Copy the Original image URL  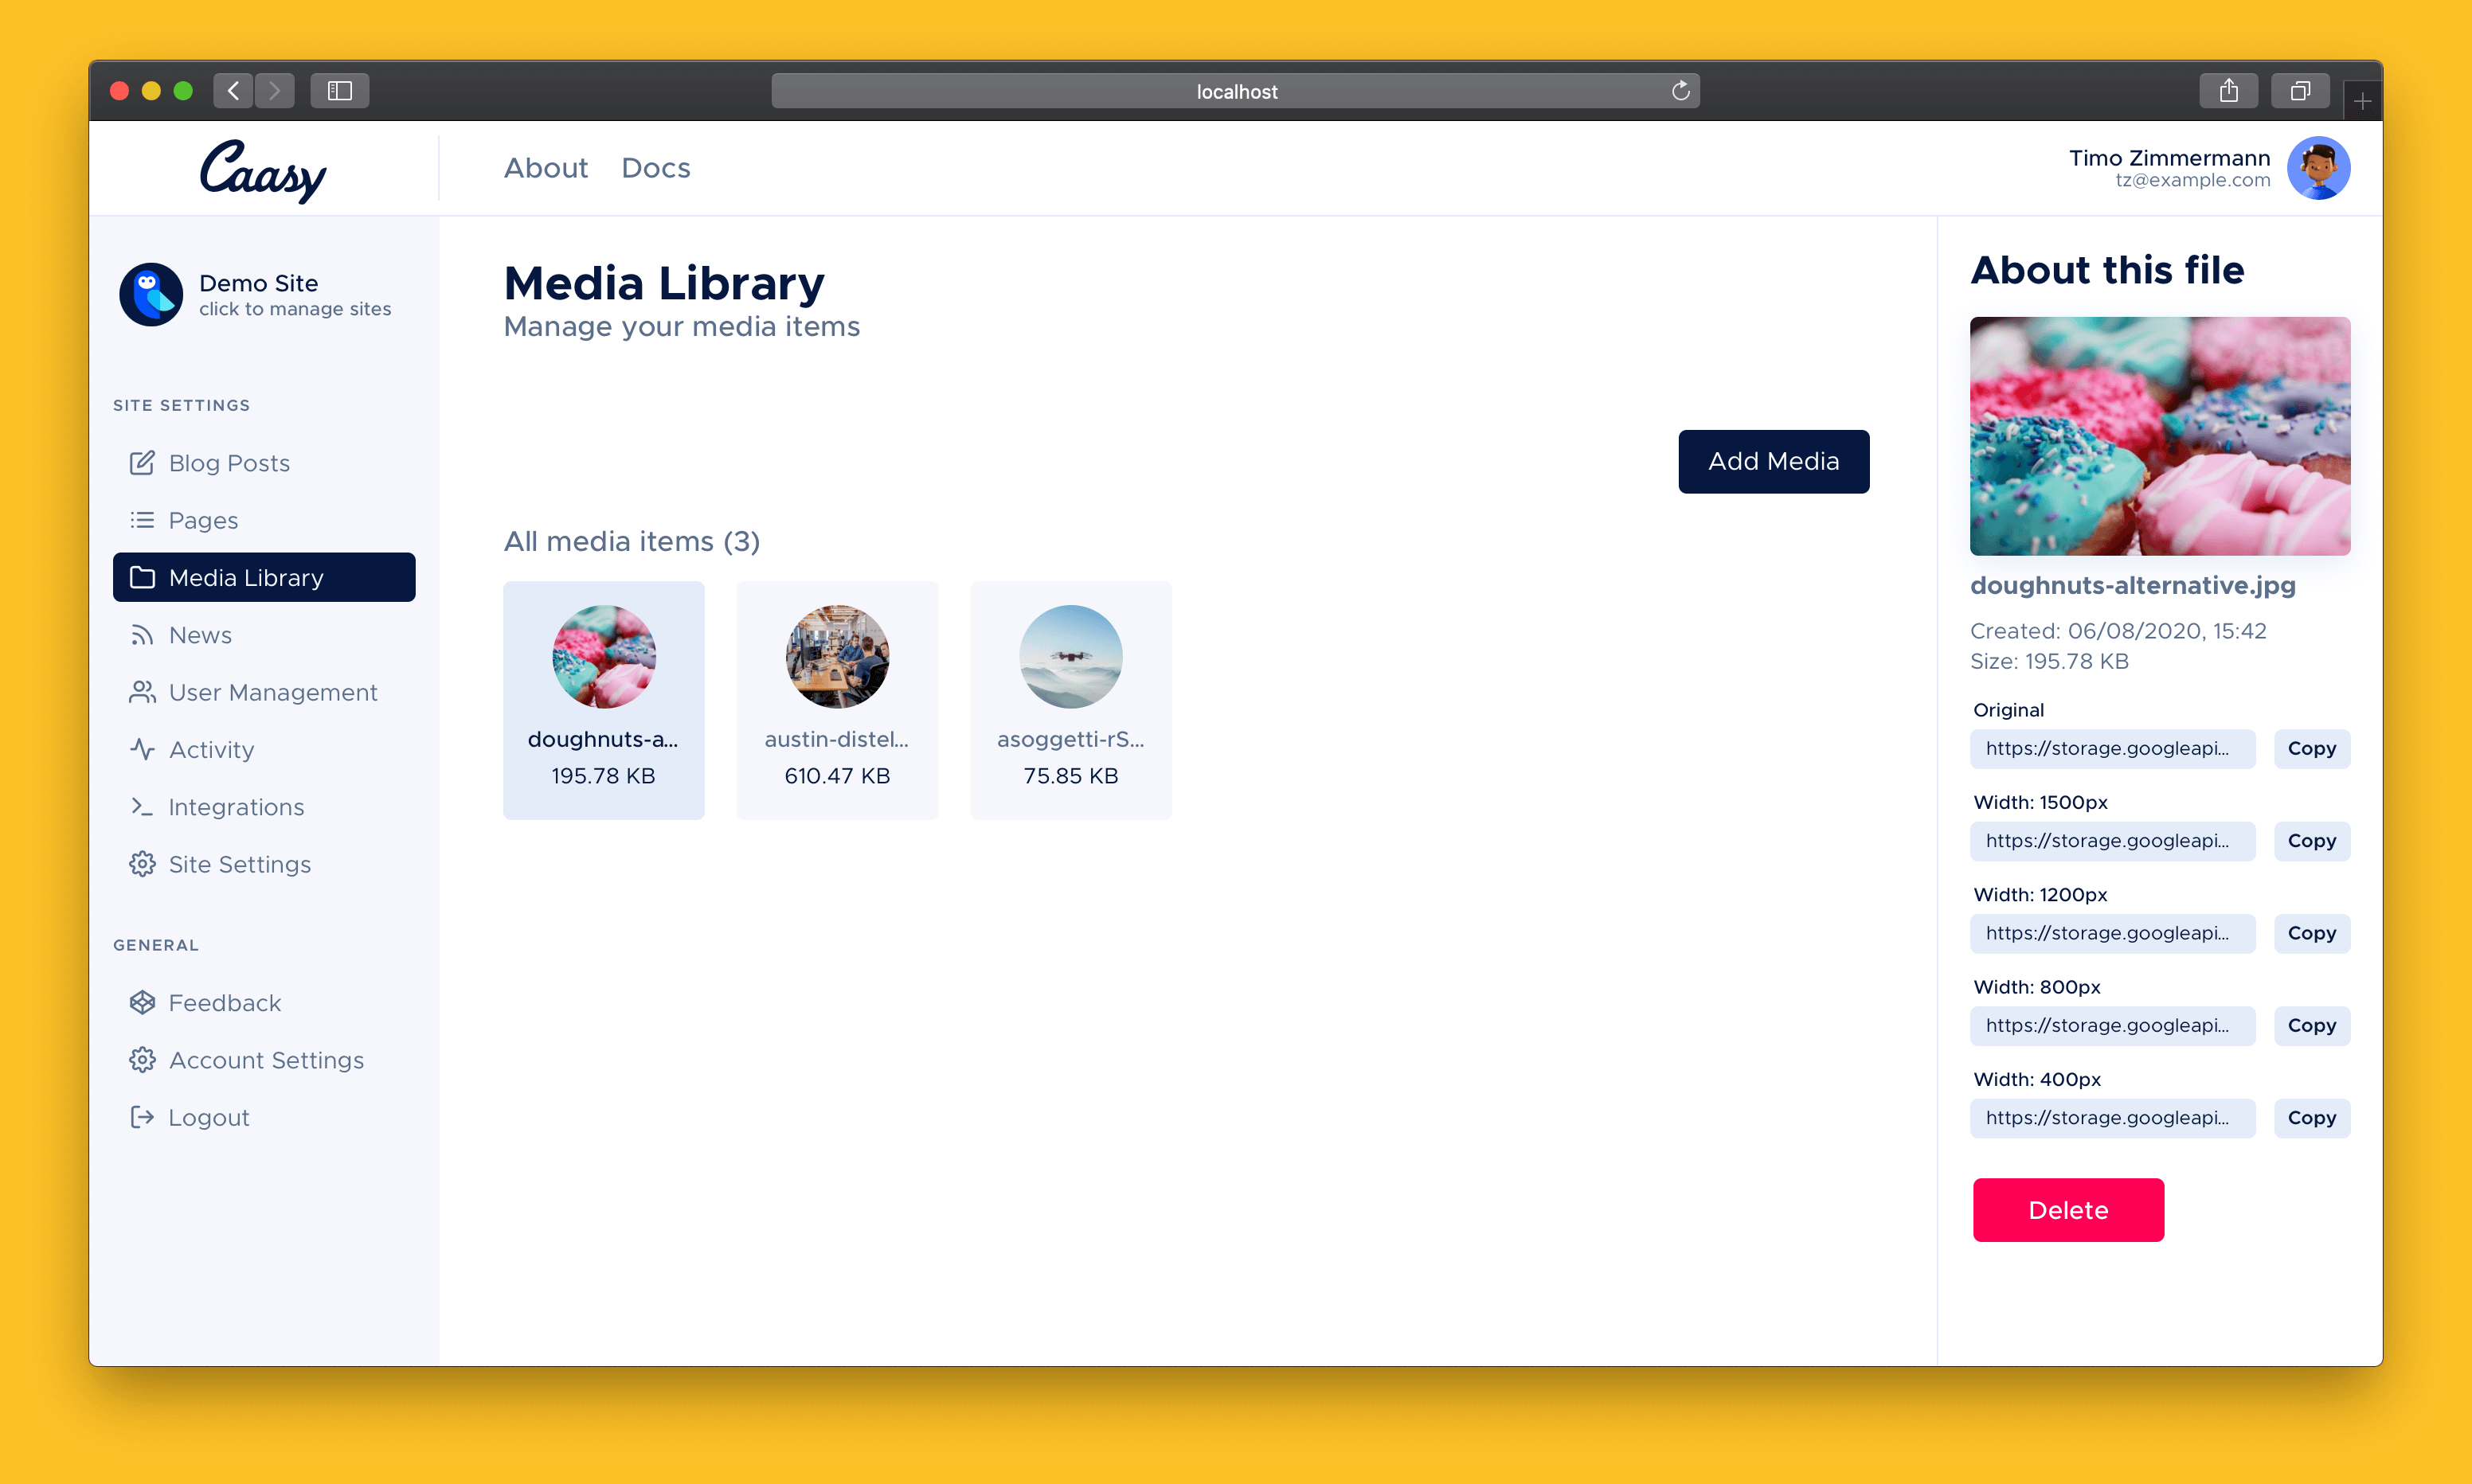[x=2310, y=749]
